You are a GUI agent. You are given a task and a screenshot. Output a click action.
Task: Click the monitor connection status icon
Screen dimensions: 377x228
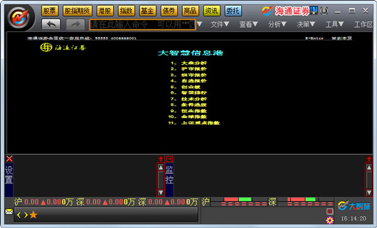pyautogui.click(x=314, y=11)
